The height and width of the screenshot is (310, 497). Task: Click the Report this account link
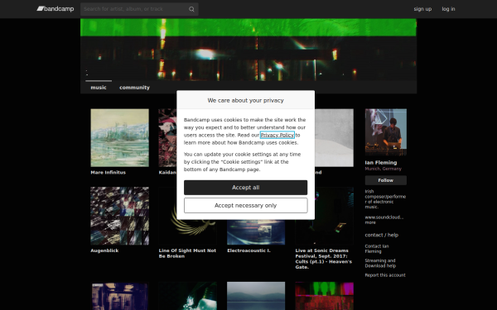(x=385, y=275)
